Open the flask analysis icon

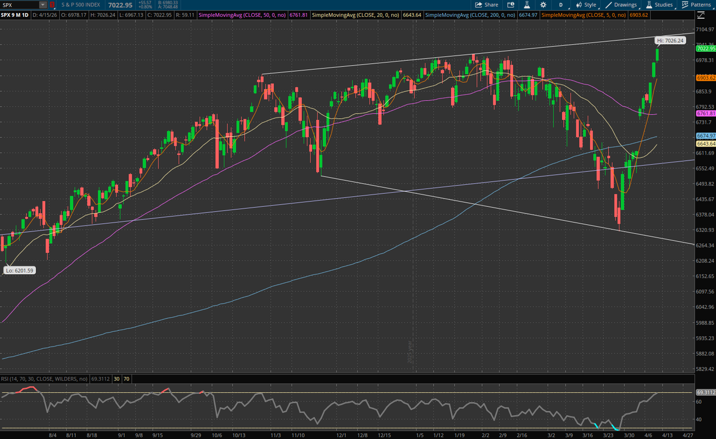click(527, 4)
